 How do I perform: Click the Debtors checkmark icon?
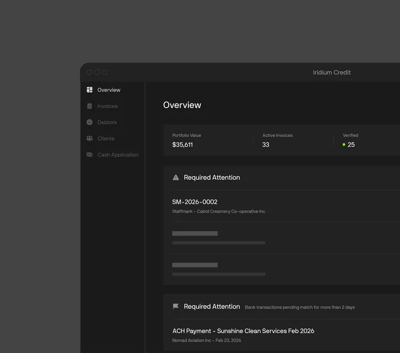pos(89,122)
